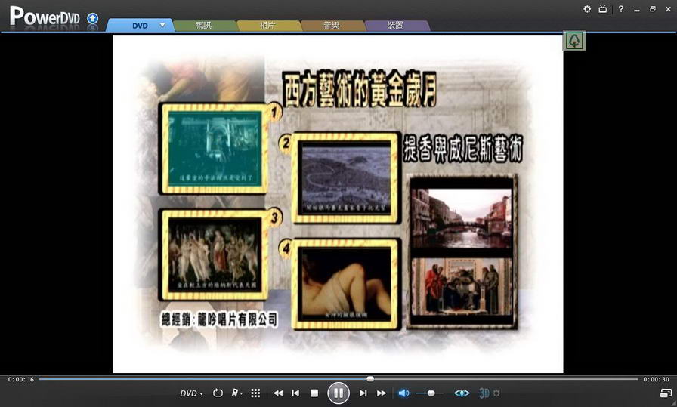Open the TV mode icon
Screen dimensions: 677x407
(x=603, y=9)
